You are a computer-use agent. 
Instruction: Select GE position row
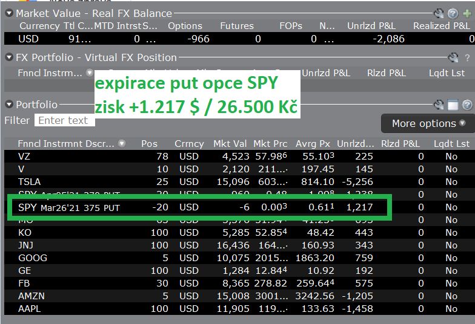pyautogui.click(x=239, y=271)
